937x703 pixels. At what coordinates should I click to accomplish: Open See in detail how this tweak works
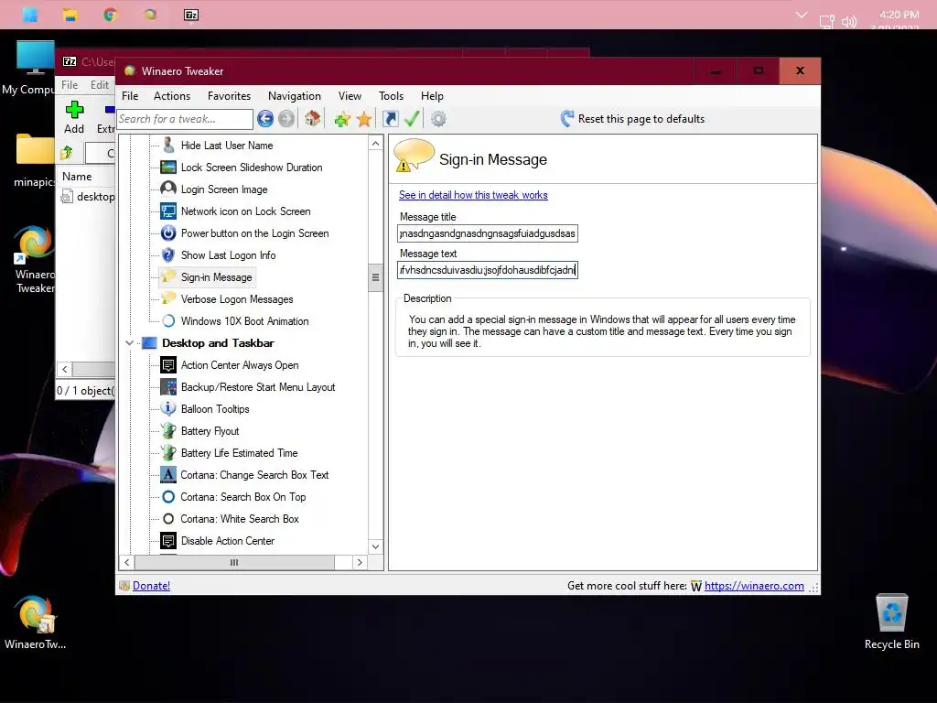(x=473, y=195)
